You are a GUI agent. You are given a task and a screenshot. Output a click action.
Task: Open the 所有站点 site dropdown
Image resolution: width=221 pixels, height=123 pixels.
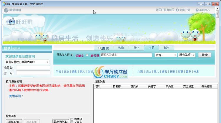187,55
